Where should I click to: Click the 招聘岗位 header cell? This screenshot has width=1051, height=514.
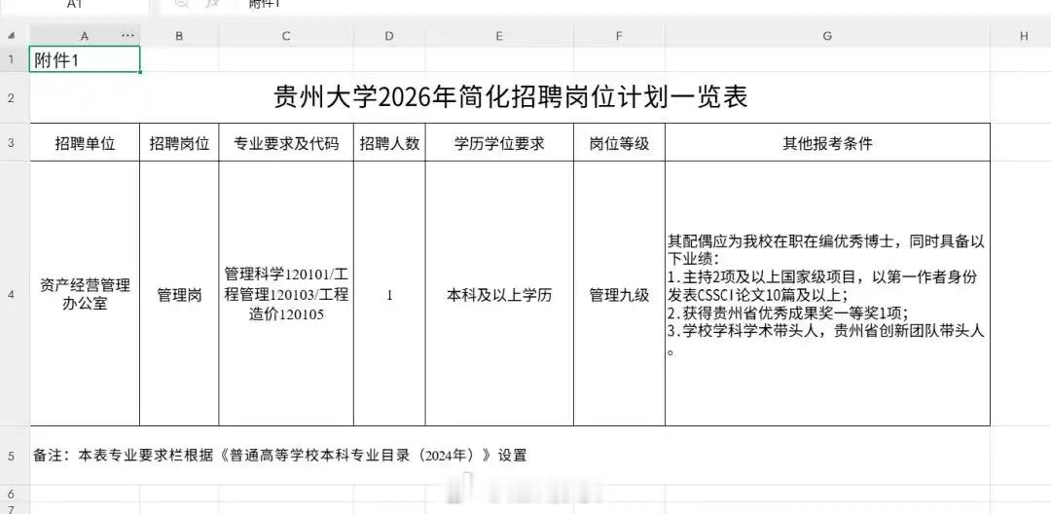pos(179,143)
